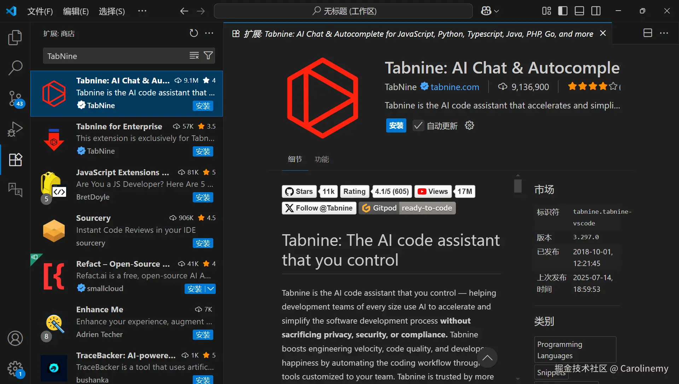Install the TraceBacker extension
Screen dimensions: 679x384
203,380
